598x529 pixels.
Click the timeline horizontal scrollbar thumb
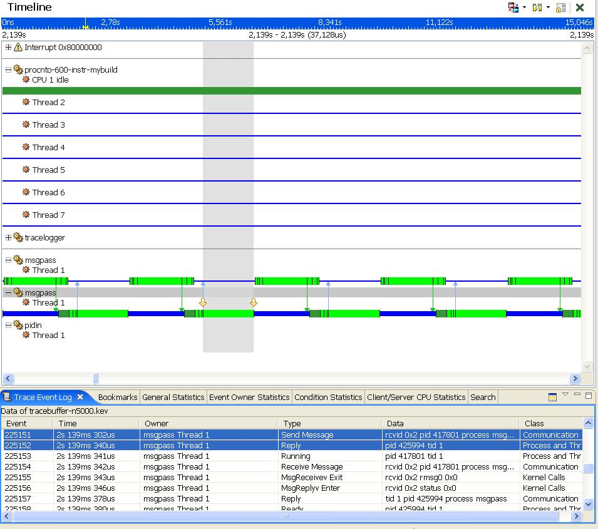point(96,378)
